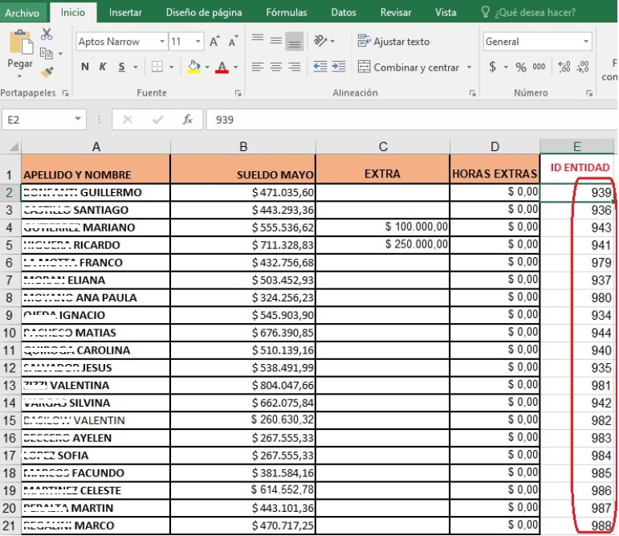Click the Cut scissors icon

(47, 34)
